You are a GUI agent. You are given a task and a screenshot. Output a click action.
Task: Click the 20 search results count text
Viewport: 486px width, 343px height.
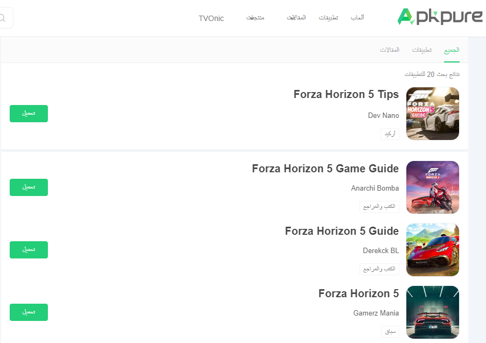point(432,74)
